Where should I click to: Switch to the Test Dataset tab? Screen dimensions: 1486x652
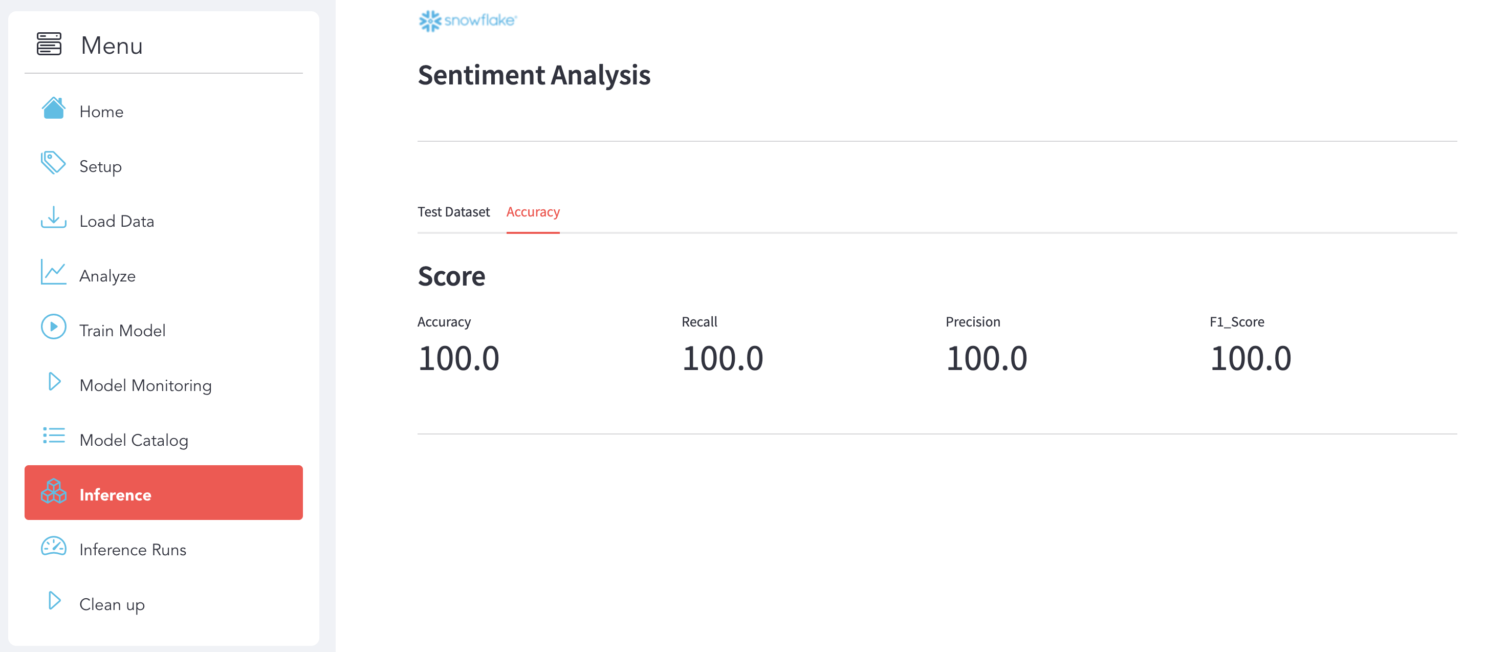453,212
